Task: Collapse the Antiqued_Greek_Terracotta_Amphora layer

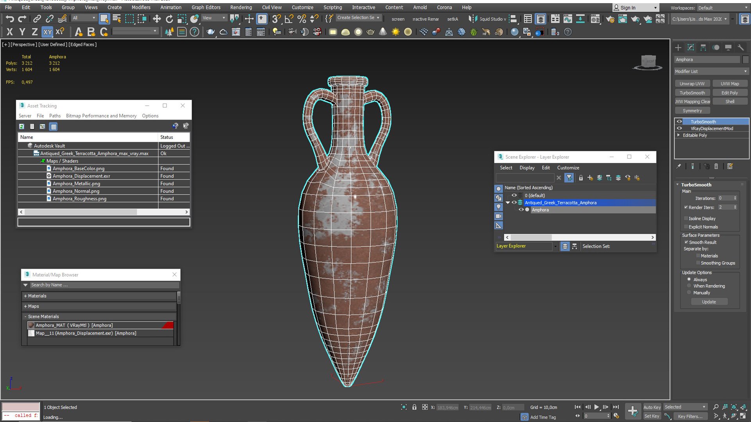Action: coord(508,202)
